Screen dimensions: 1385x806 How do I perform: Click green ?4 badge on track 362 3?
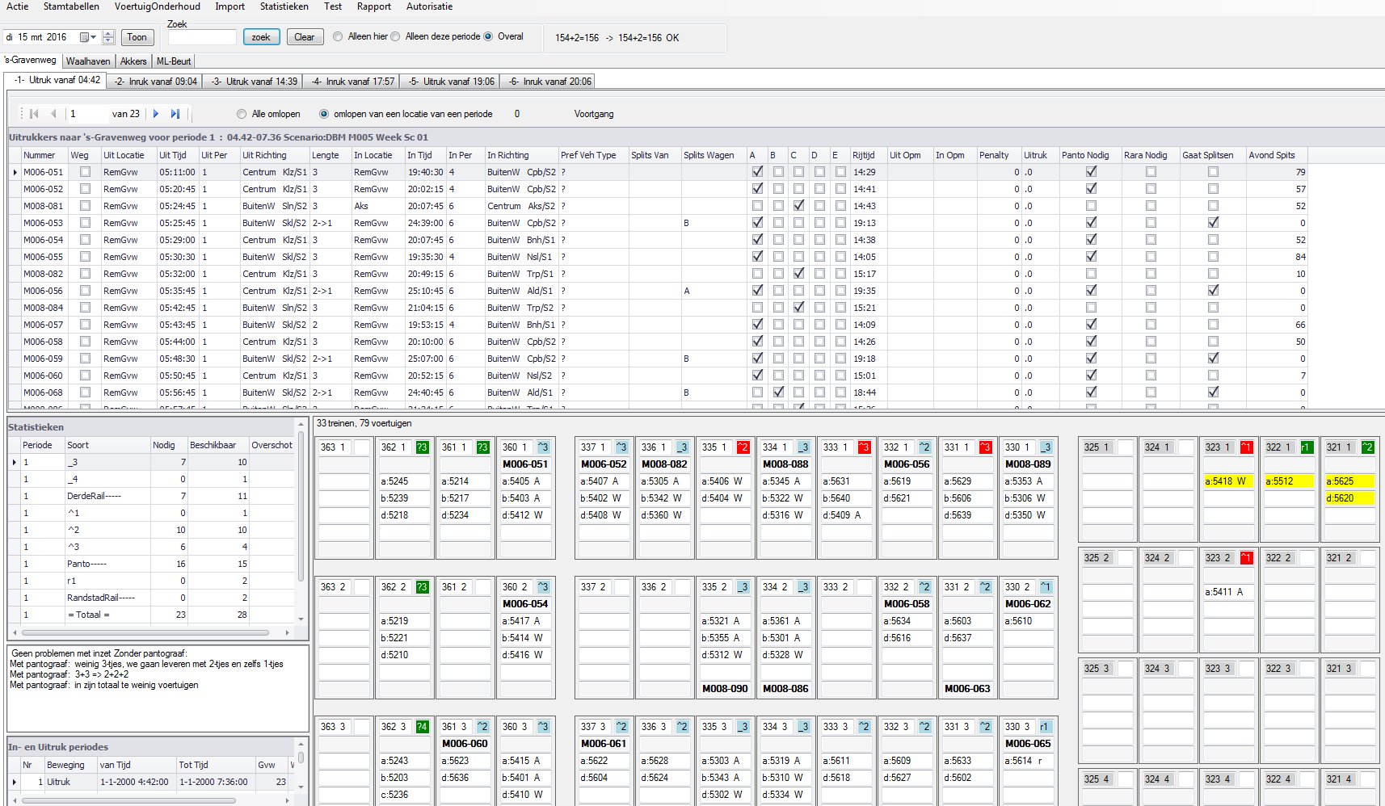point(422,727)
